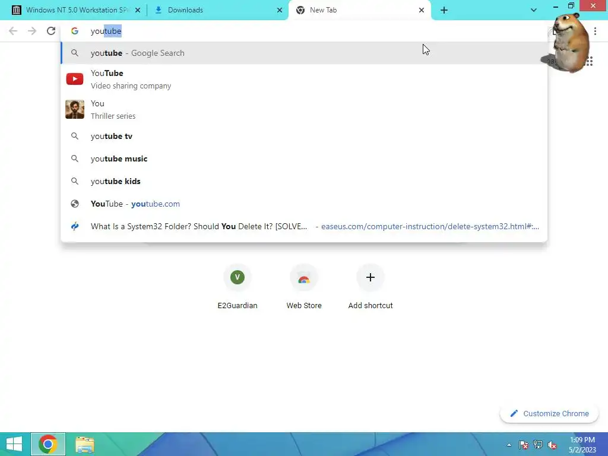Open the taskbar clock showing 1:09 PM
Image resolution: width=608 pixels, height=456 pixels.
click(x=582, y=445)
